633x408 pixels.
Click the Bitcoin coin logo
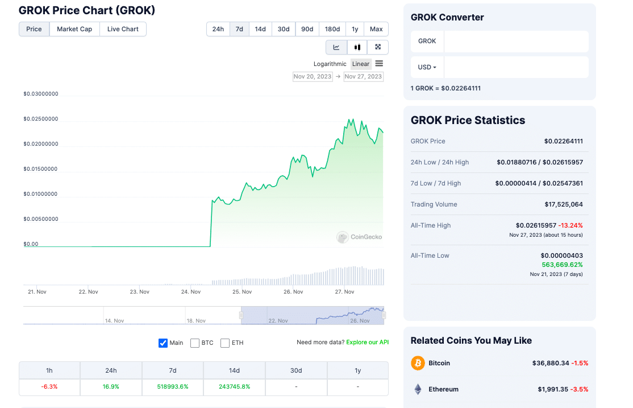tap(418, 363)
